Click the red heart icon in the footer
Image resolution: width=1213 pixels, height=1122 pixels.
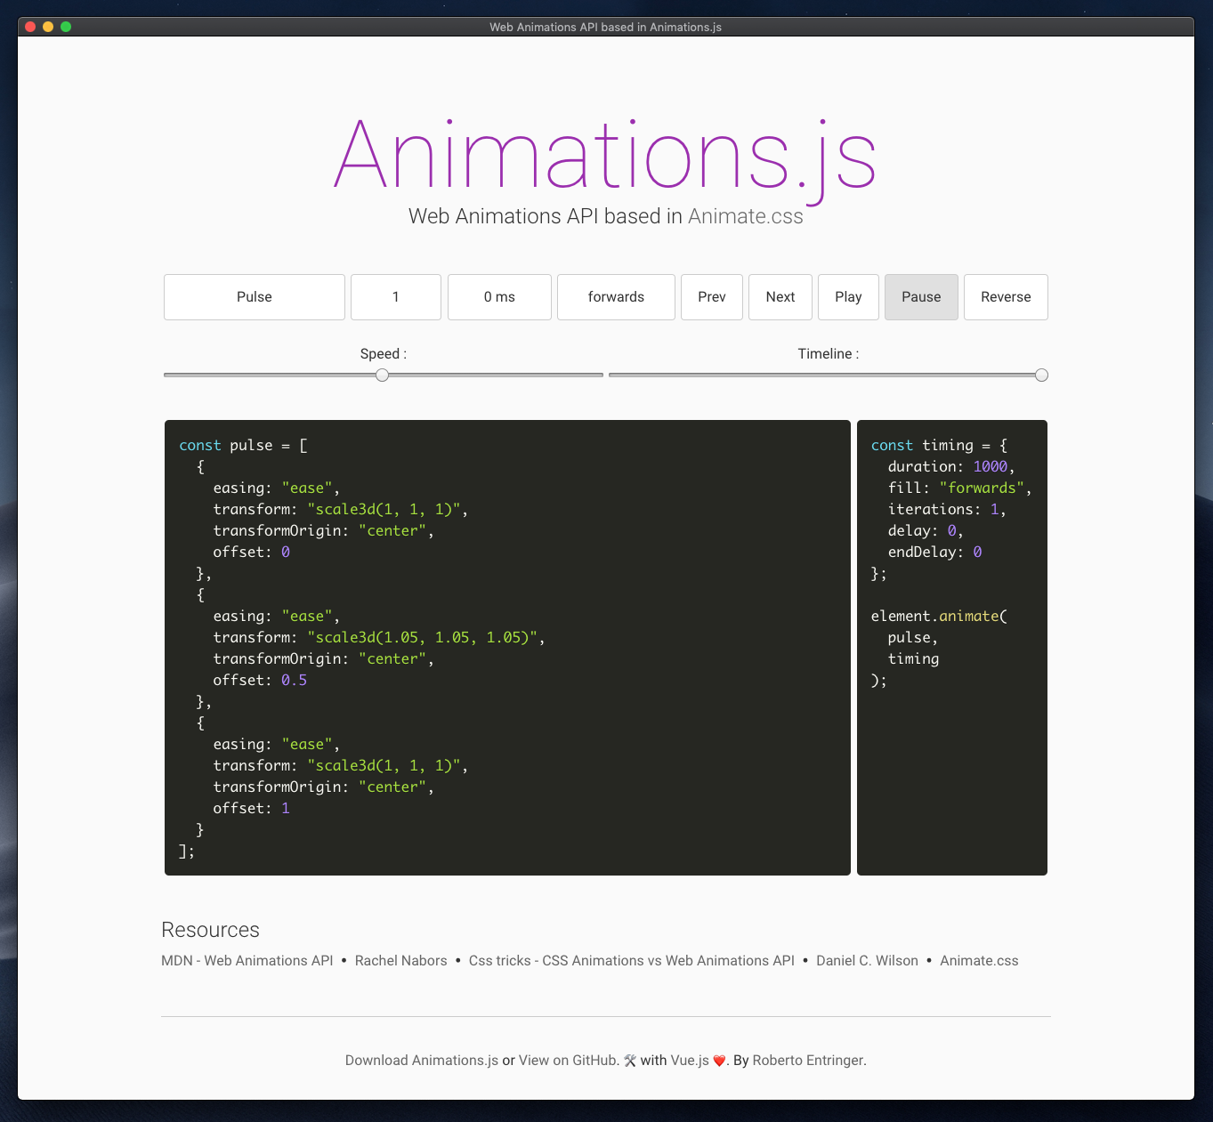click(719, 1061)
